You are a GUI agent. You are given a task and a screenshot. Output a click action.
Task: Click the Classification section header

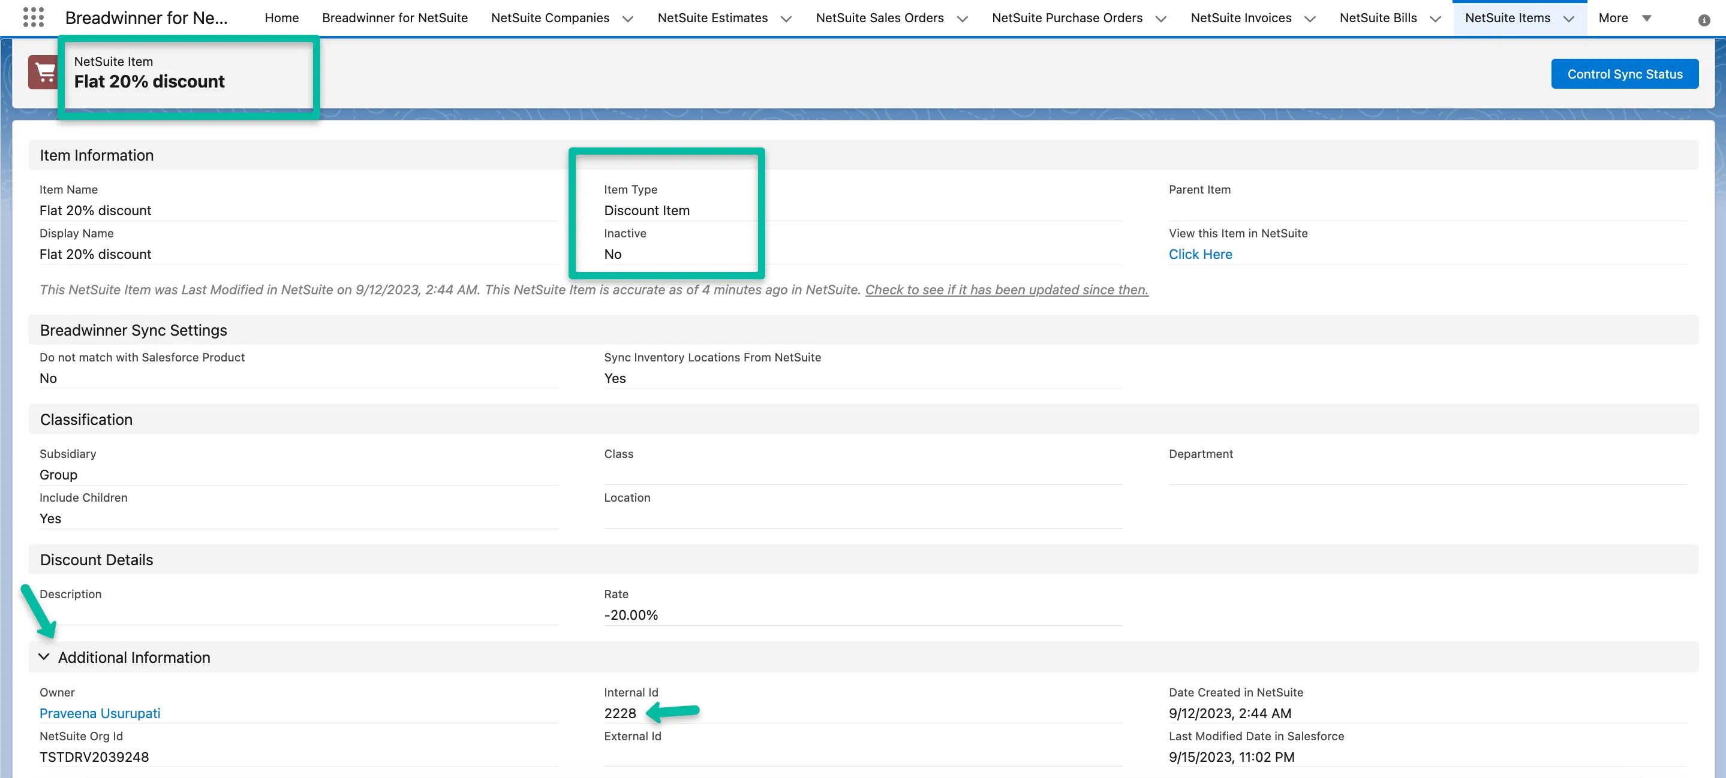[x=863, y=419]
